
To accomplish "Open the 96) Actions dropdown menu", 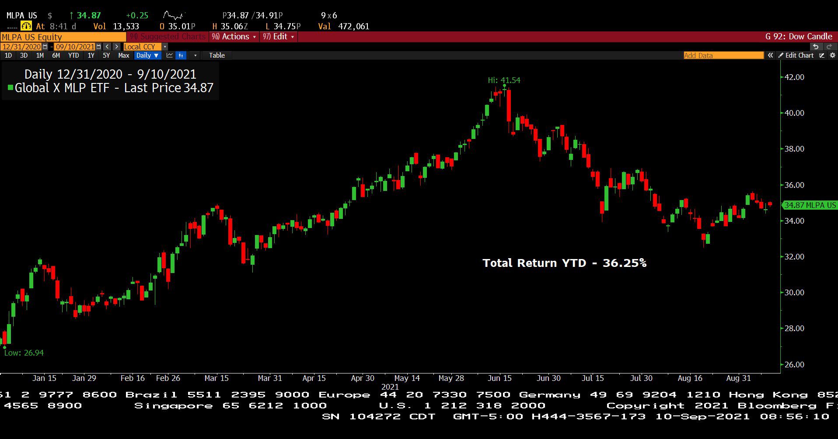I will (234, 37).
